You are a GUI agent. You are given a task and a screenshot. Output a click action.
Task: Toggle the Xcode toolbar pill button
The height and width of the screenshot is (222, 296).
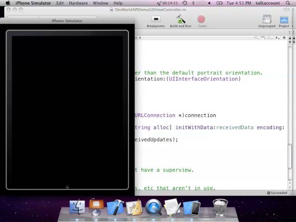click(x=287, y=9)
